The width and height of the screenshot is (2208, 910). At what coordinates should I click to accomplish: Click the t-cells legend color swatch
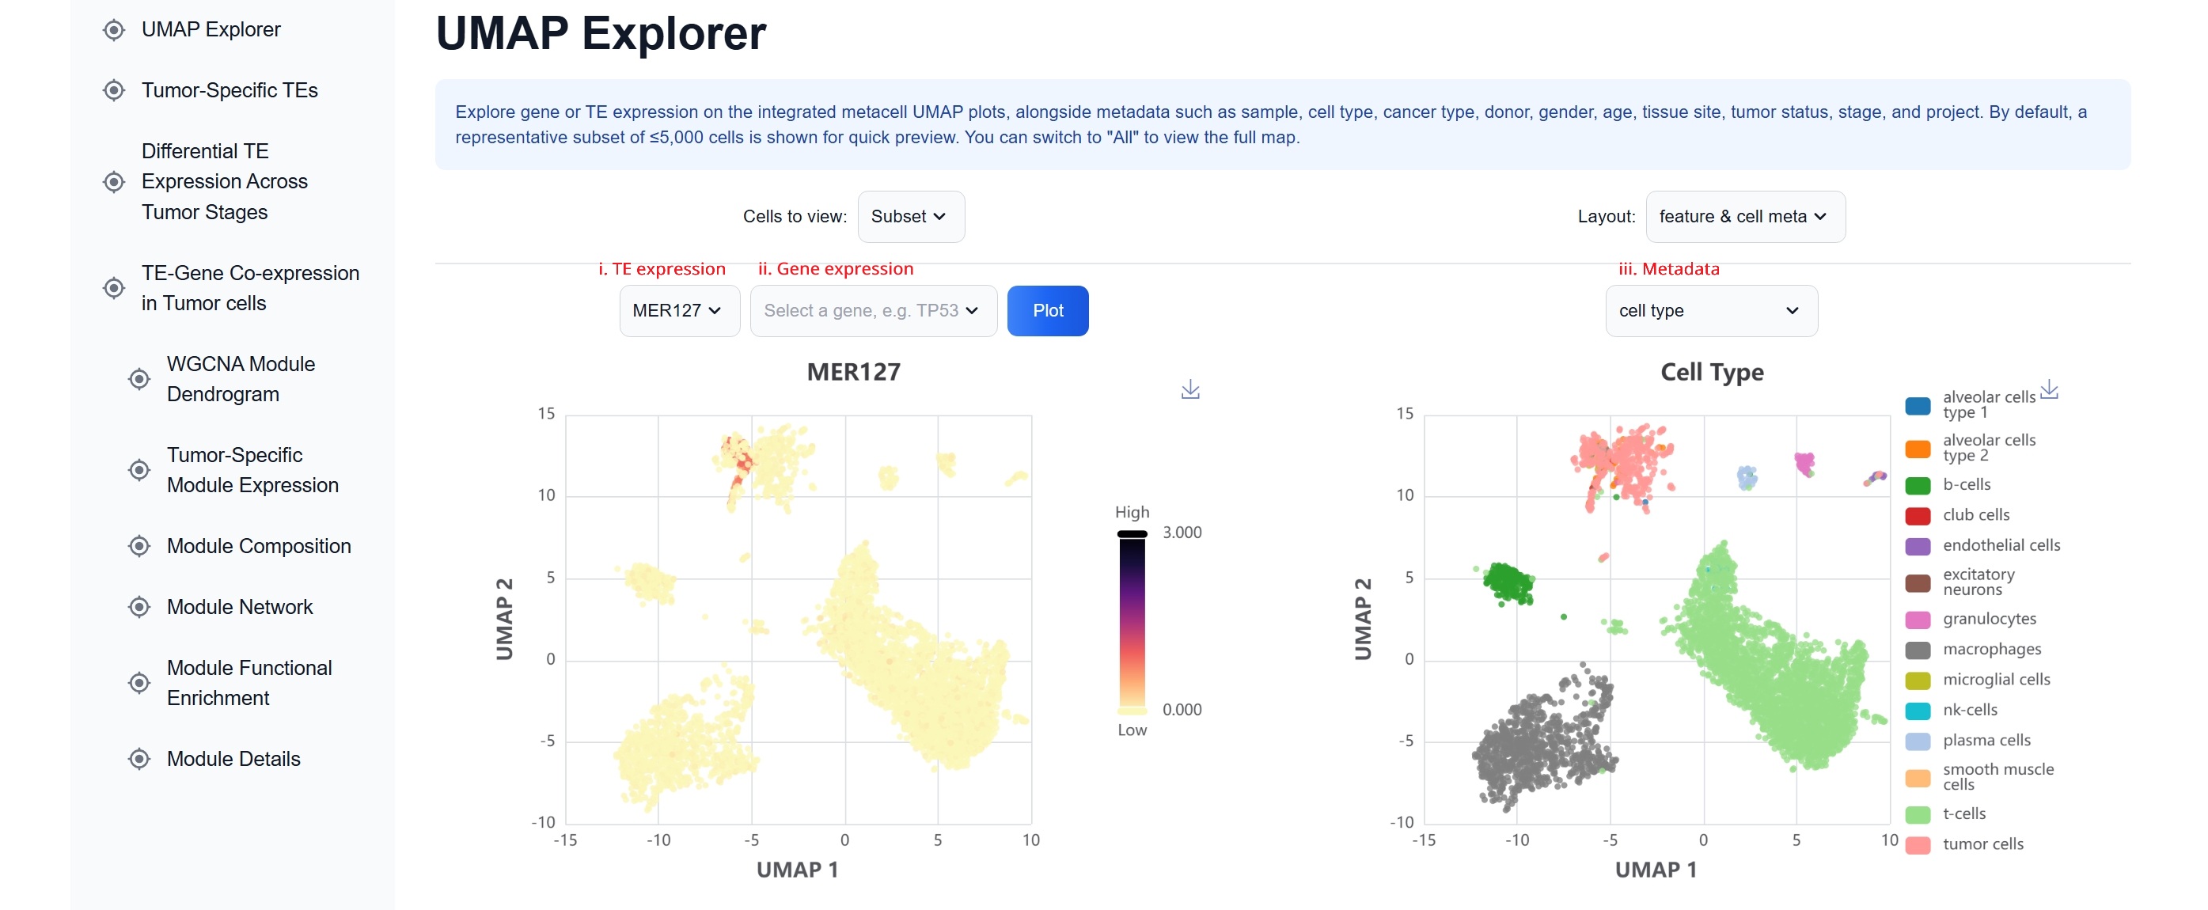[x=1918, y=814]
